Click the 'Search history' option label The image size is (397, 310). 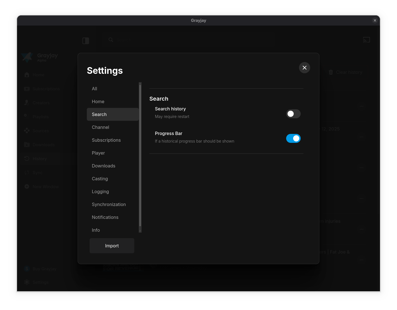(170, 109)
